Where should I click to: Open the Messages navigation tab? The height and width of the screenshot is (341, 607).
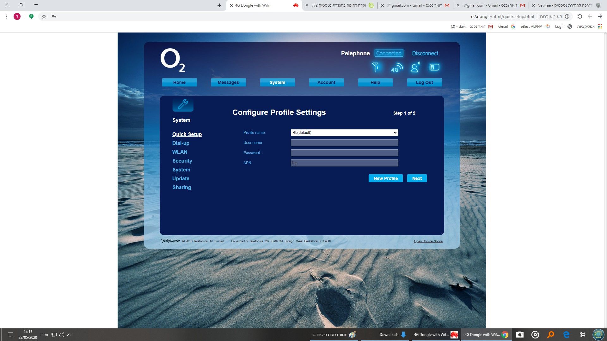click(228, 82)
